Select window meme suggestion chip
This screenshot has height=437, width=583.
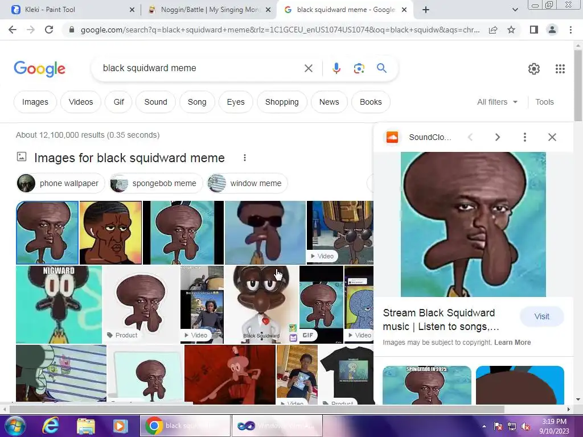[x=247, y=183]
